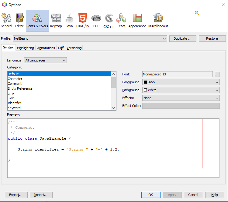Select the HTML/JS options icon
The height and width of the screenshot is (202, 228).
click(82, 21)
